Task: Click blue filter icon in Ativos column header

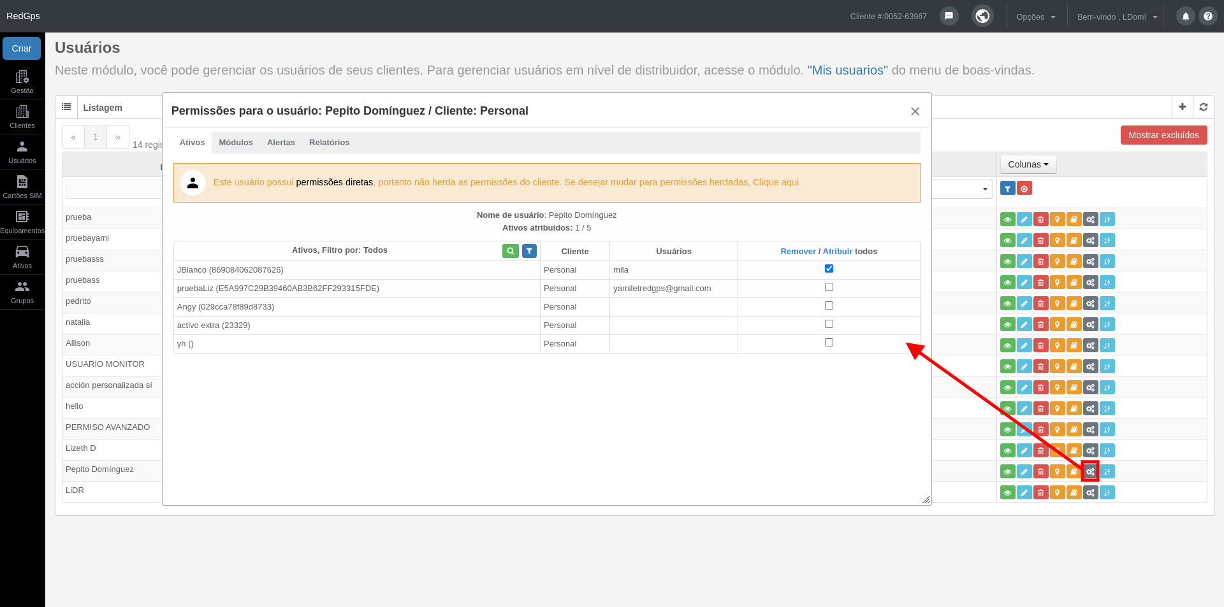Action: click(529, 251)
